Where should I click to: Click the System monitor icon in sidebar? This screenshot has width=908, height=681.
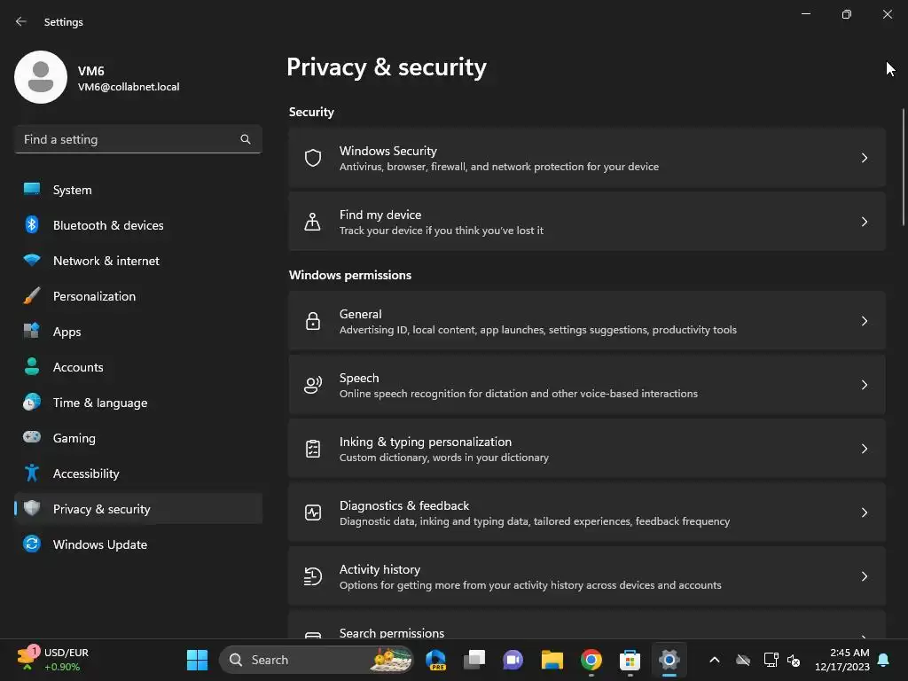(x=32, y=190)
